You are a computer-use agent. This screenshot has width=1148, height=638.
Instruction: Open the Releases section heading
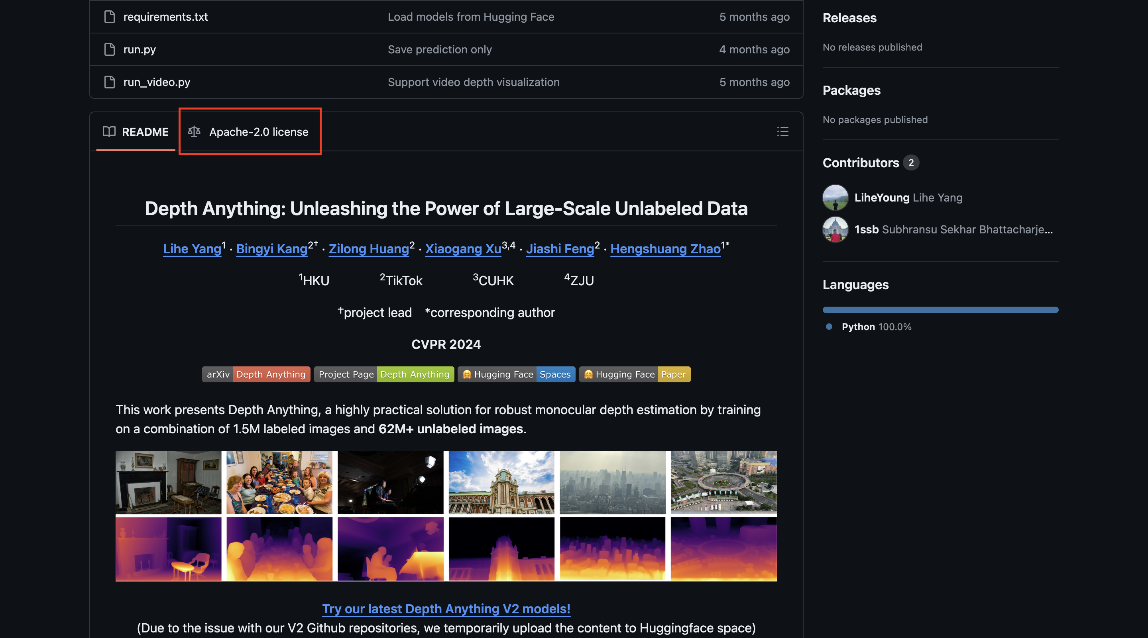(849, 18)
